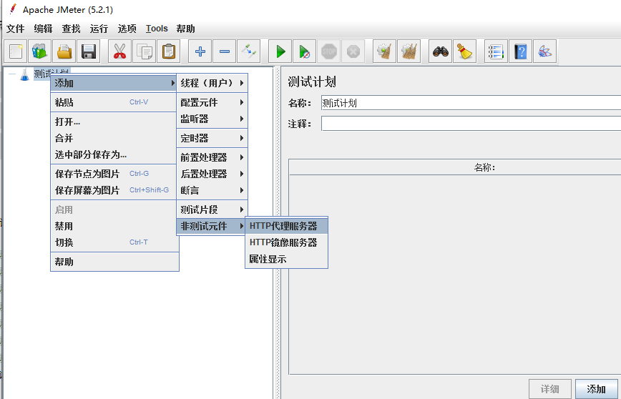Open the Tools menu
Image resolution: width=621 pixels, height=399 pixels.
[x=157, y=29]
